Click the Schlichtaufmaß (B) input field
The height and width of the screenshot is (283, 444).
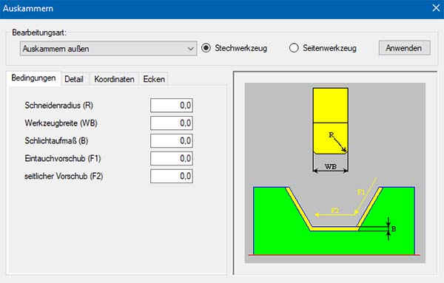point(172,141)
